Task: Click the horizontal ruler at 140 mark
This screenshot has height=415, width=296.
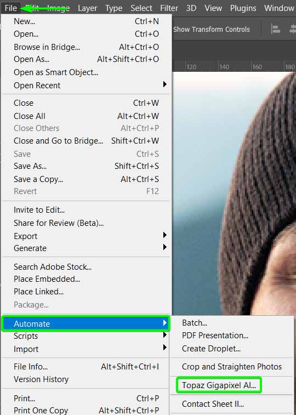Action: click(224, 67)
